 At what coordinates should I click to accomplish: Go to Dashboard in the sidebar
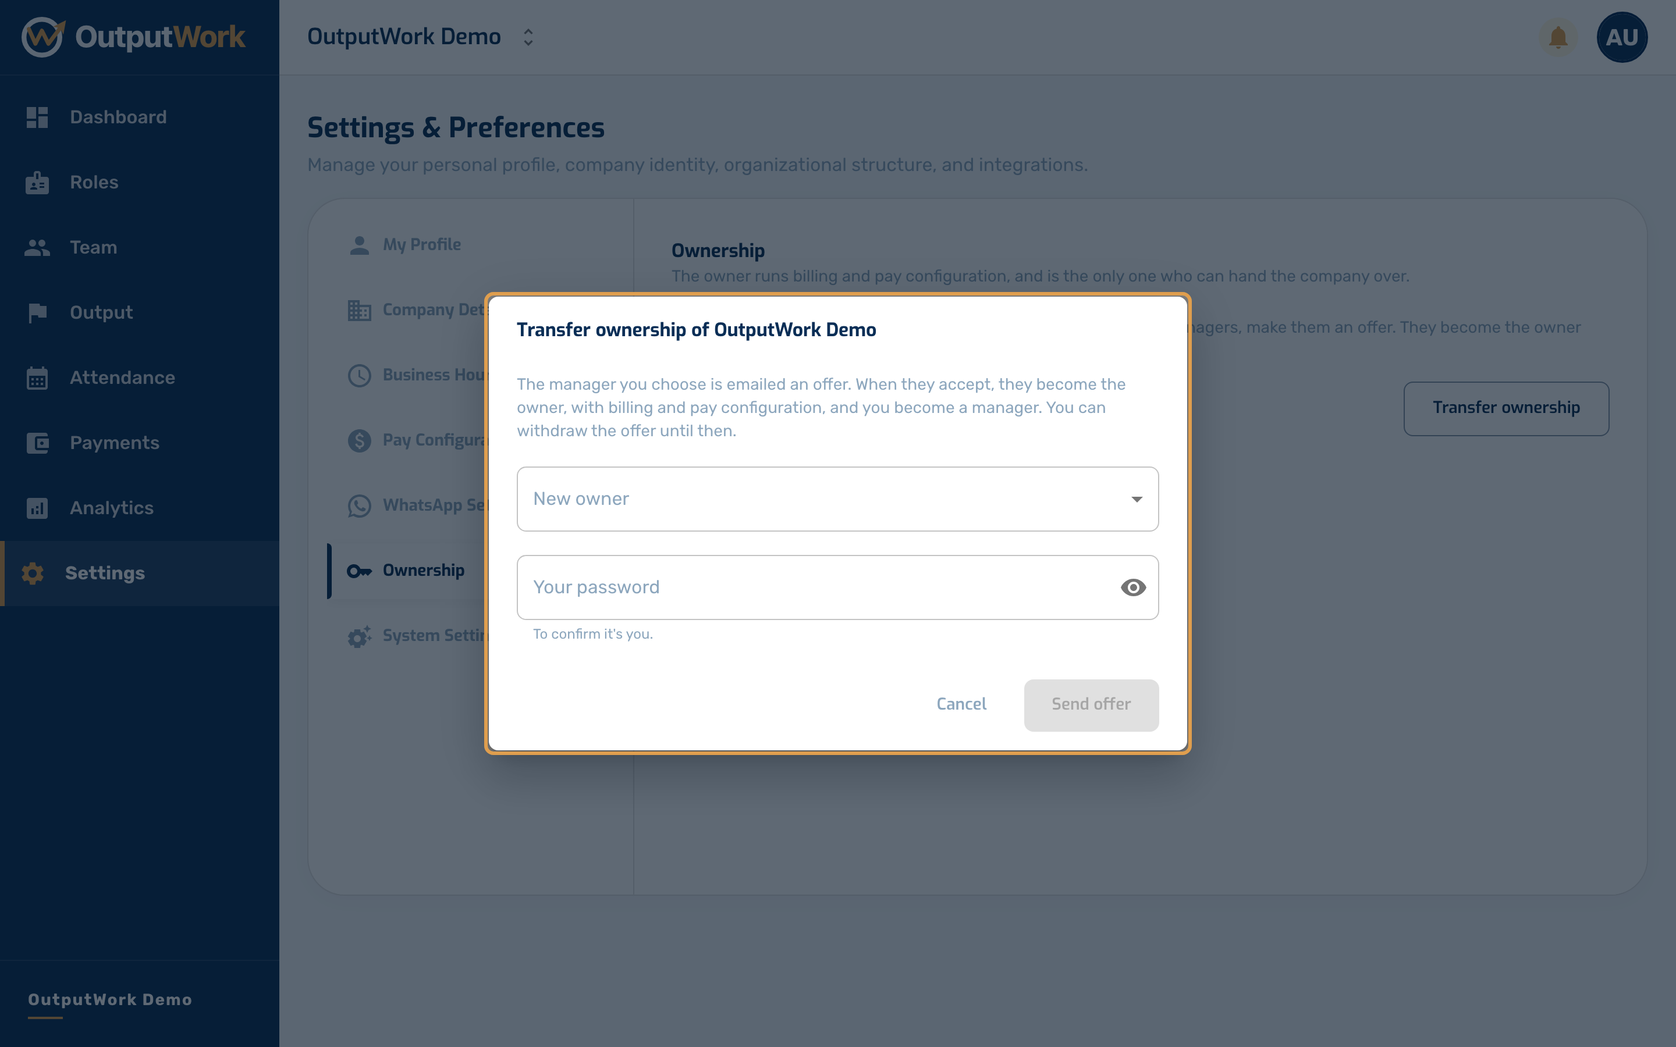[140, 117]
